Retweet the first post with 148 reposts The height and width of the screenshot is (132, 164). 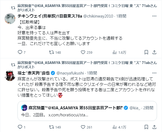pyautogui.click(x=52, y=52)
